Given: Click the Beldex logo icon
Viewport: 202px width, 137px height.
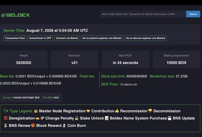Looking at the screenshot, I should pos(3,15).
